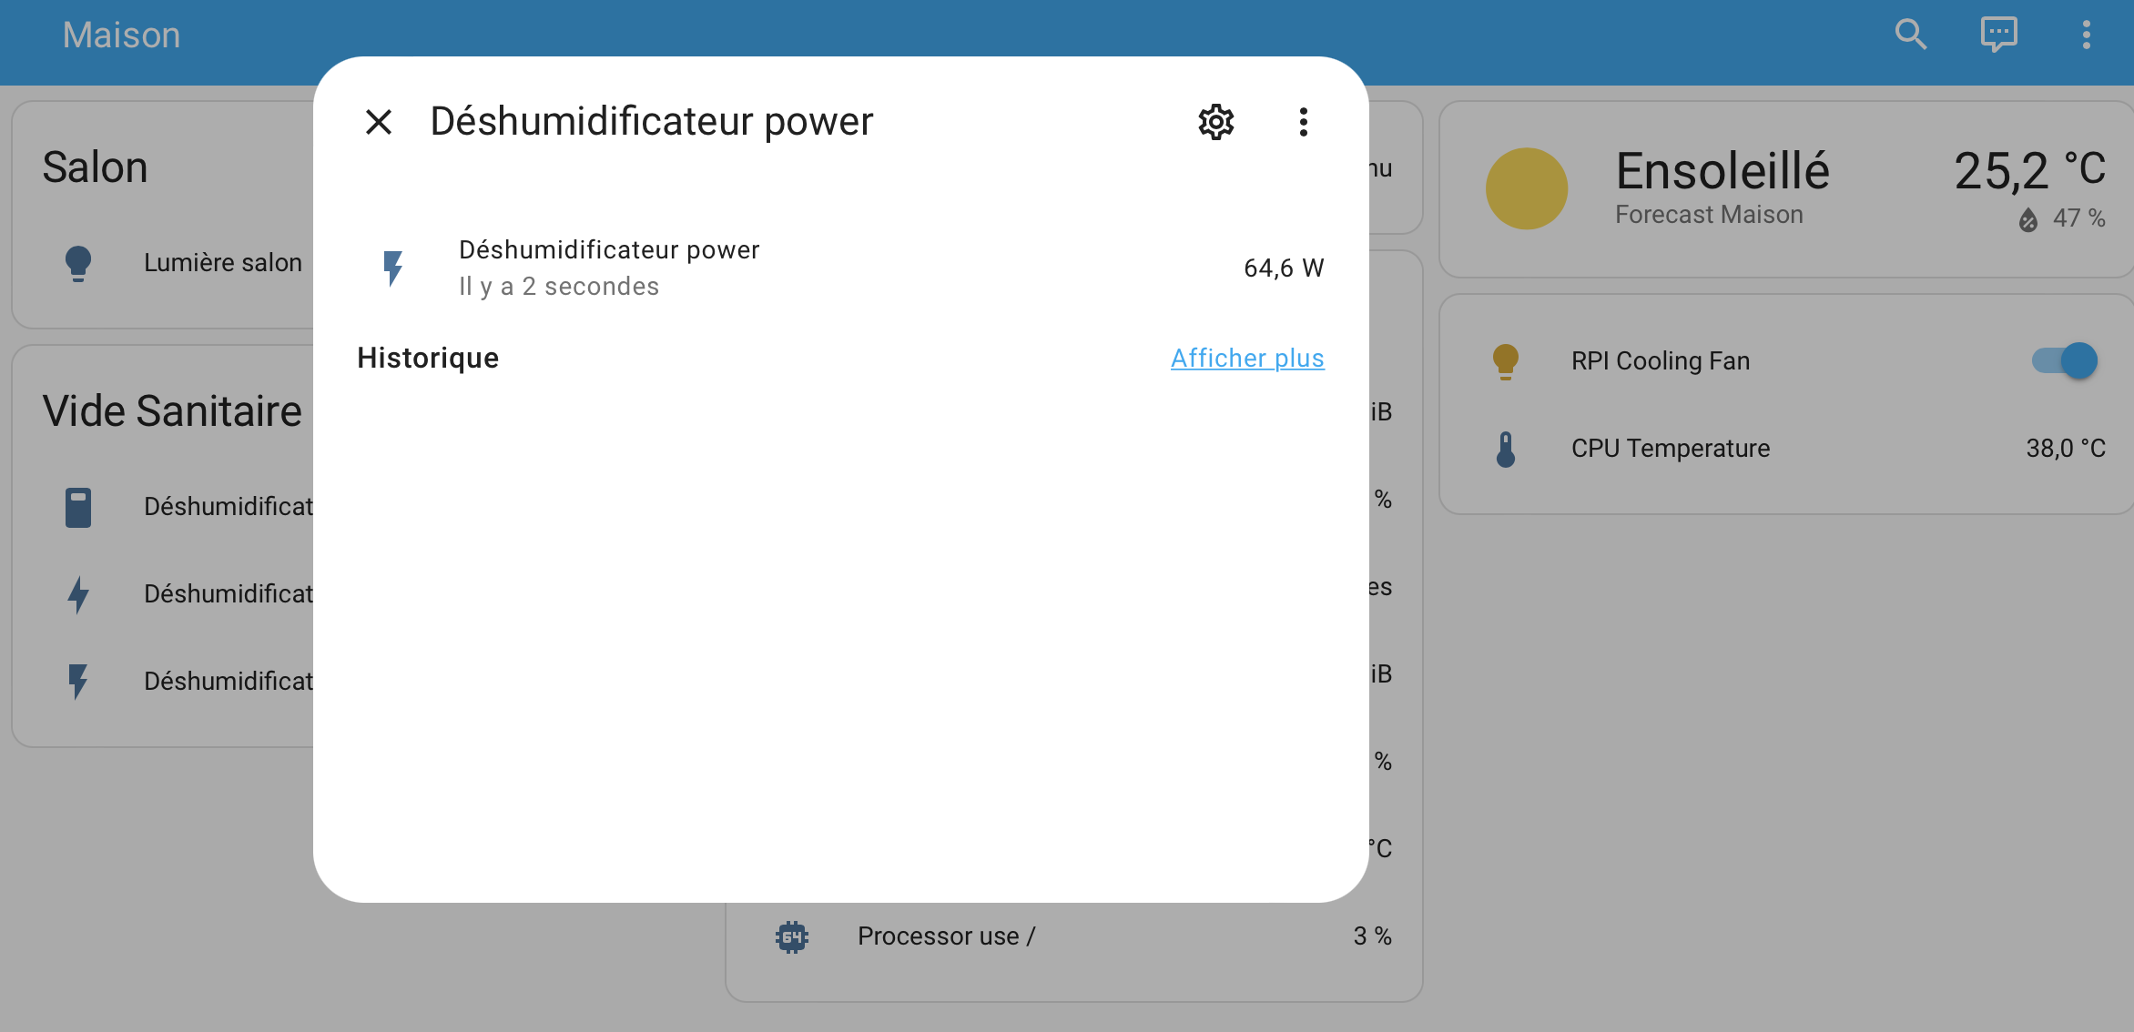Open the assistant chat bubble icon

coord(1998,35)
